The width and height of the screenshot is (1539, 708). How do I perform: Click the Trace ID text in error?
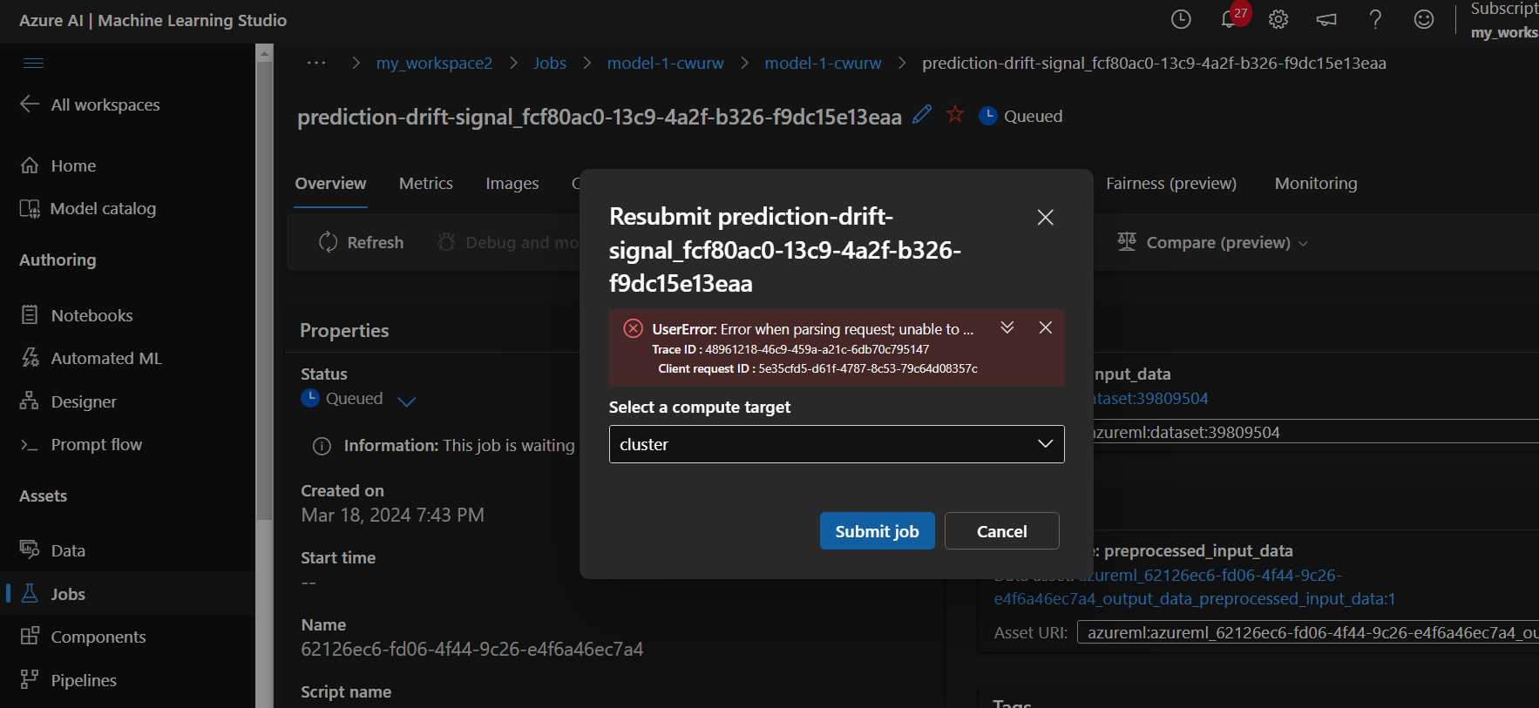tap(790, 349)
